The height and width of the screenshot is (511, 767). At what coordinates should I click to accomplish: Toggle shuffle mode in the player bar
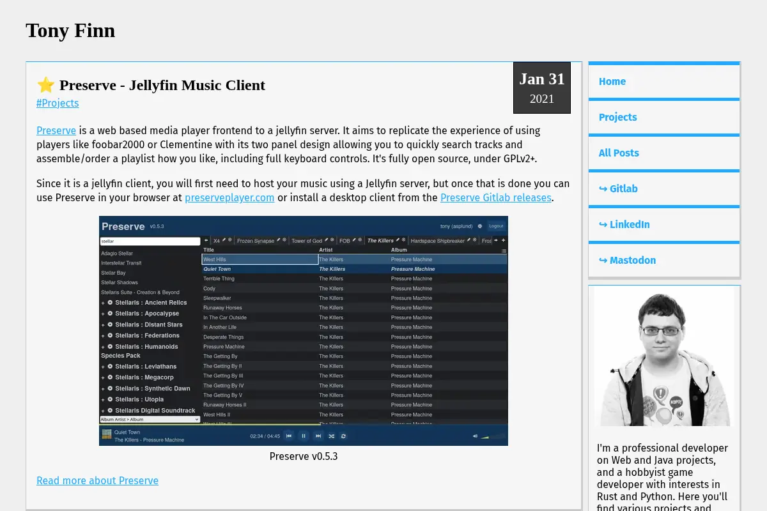click(x=331, y=436)
